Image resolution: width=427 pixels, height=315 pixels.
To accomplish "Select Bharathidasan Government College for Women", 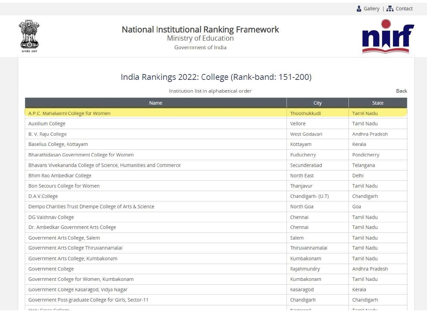I will 81,155.
